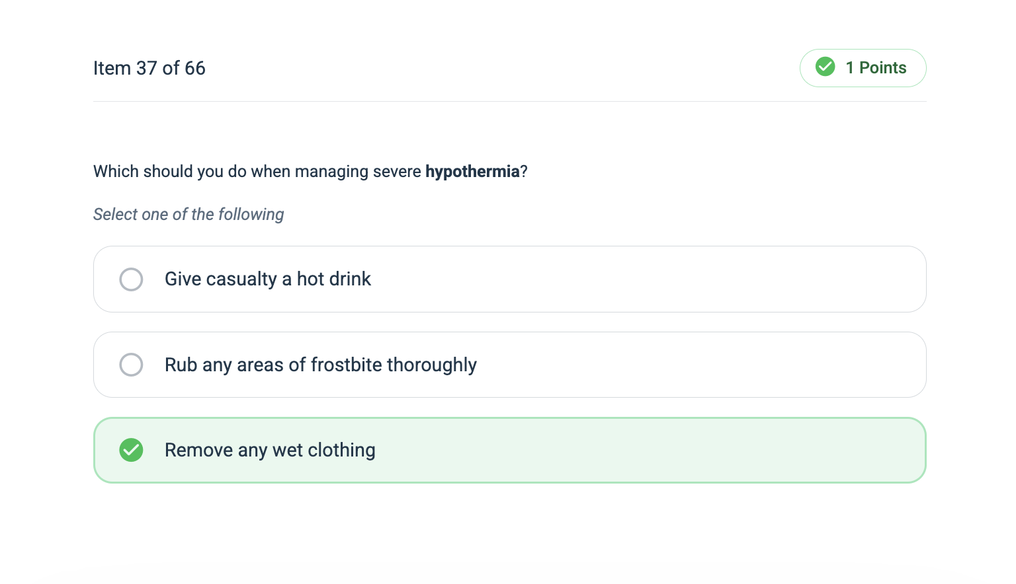The image size is (1016, 584).
Task: Click the "Select one of the following" instruction
Action: coord(189,214)
